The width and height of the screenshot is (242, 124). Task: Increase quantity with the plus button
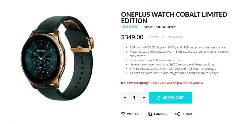coord(144,98)
